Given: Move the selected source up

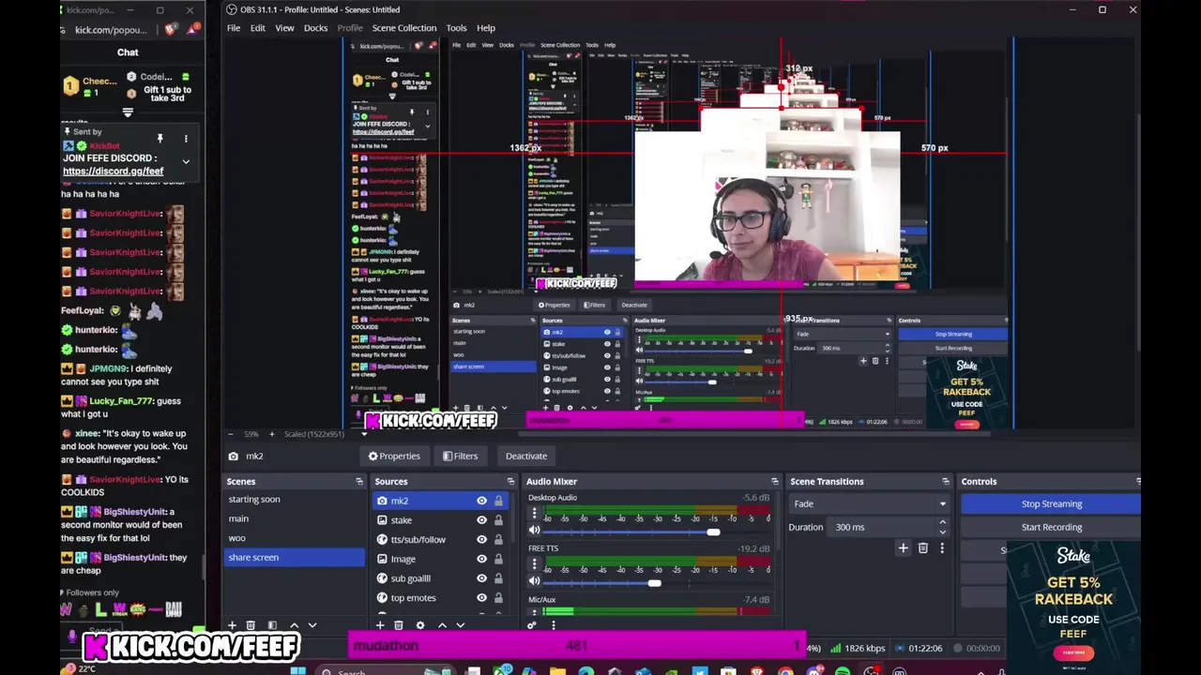Looking at the screenshot, I should [442, 625].
